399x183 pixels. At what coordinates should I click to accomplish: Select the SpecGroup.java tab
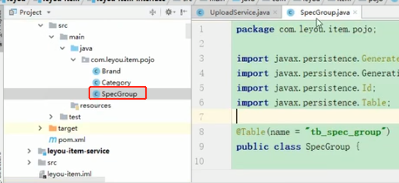pos(325,12)
